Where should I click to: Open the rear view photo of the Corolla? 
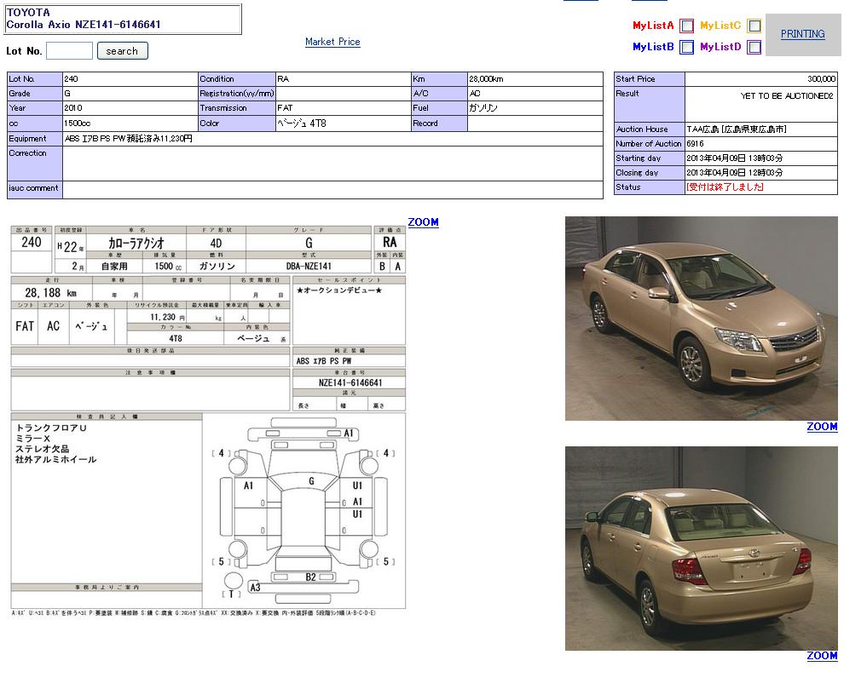coord(701,548)
